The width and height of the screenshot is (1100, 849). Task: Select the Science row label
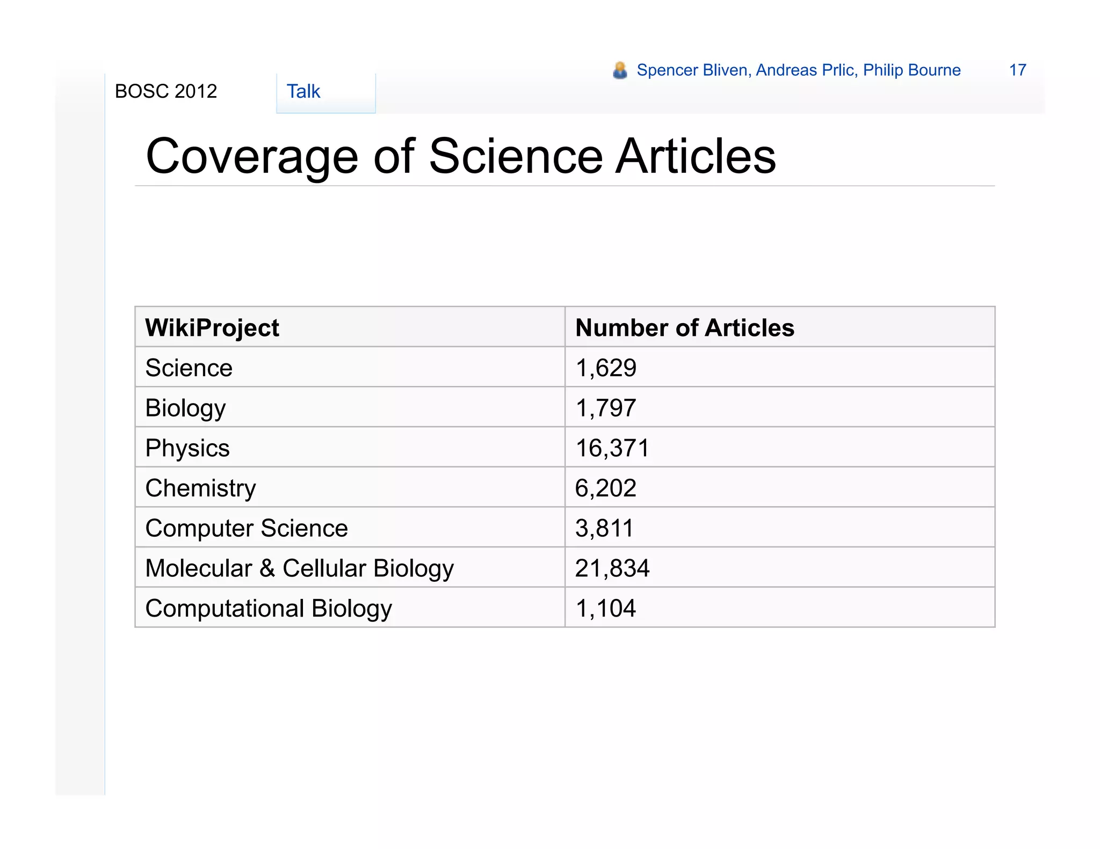tap(189, 368)
